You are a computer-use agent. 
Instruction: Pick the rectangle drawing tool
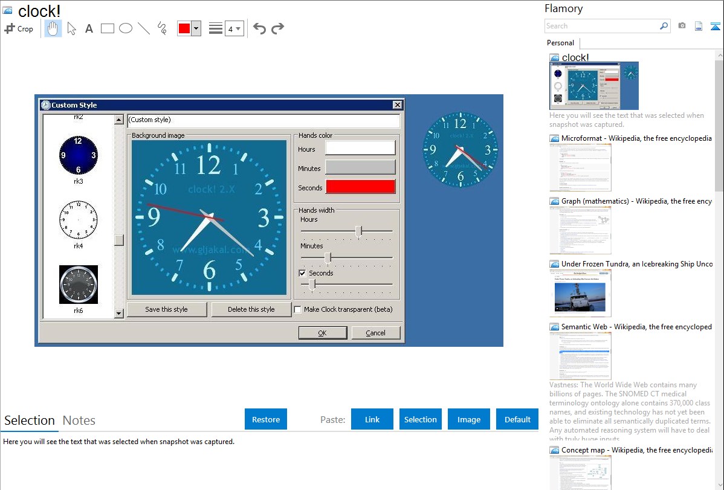pyautogui.click(x=107, y=28)
